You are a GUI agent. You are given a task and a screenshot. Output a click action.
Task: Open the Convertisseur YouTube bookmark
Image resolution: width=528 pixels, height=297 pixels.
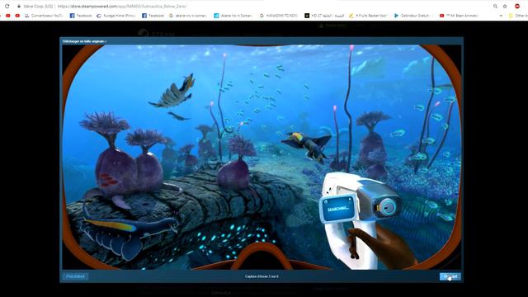(44, 16)
